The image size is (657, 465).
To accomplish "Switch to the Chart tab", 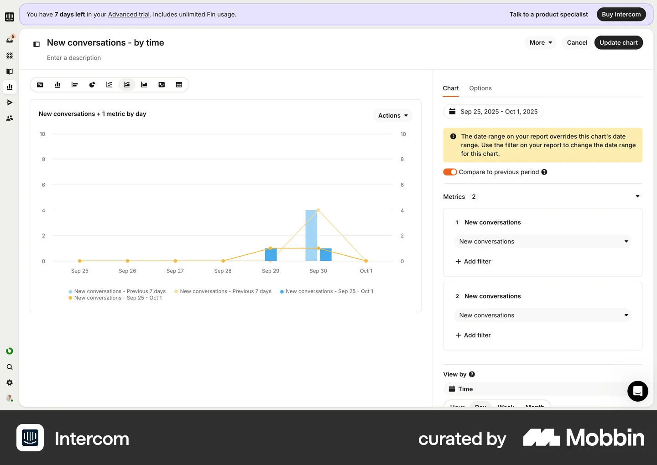I will (451, 88).
